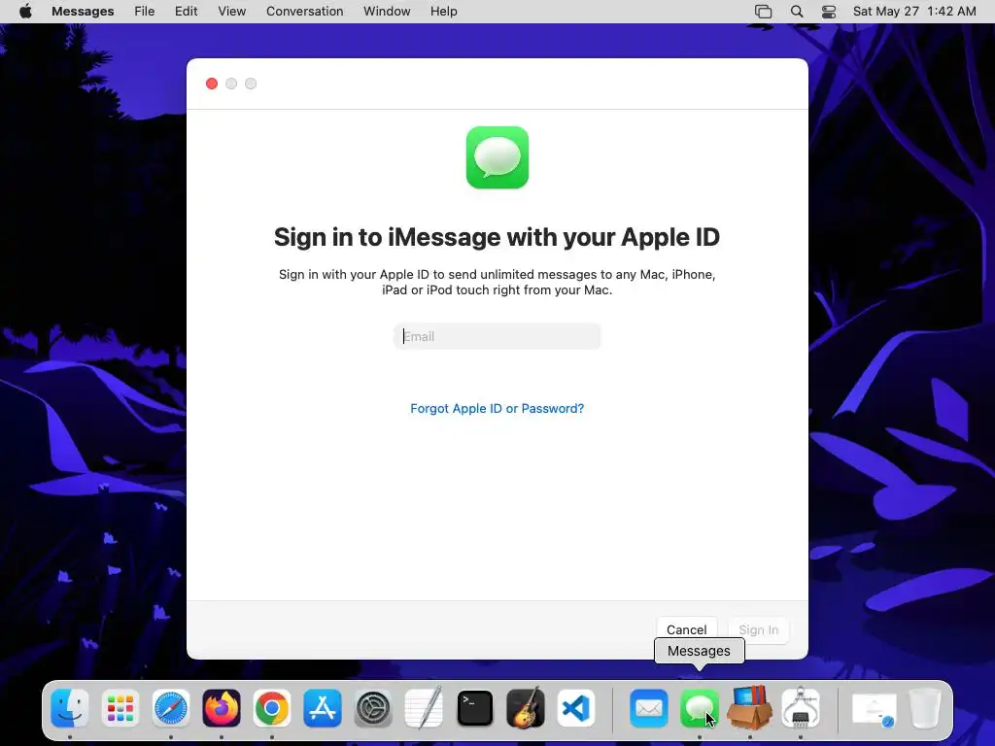Launch Firefox from the dock

[x=222, y=708]
